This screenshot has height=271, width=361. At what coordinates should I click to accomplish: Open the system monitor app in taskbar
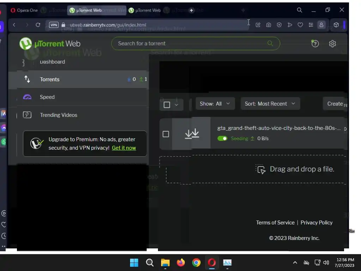[227, 263]
